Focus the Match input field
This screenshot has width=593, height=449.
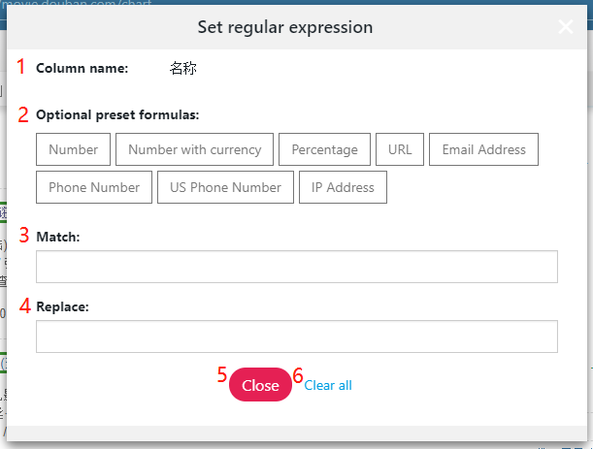[x=296, y=267]
